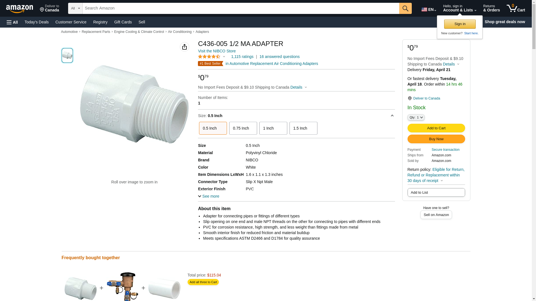Open the shopping cart
This screenshot has width=536, height=301.
(x=516, y=8)
